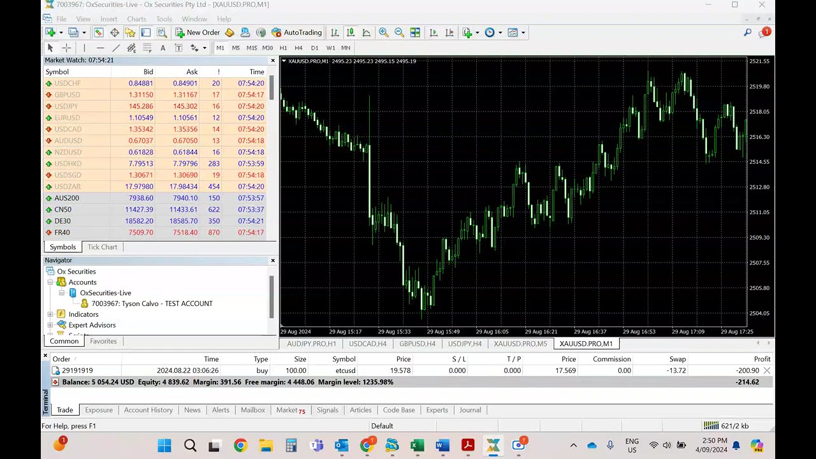Open the MetaEditor icon
Image resolution: width=816 pixels, height=459 pixels.
pos(229,33)
